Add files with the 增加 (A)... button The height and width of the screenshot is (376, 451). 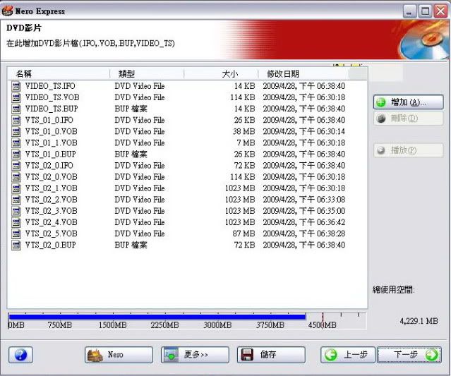pyautogui.click(x=408, y=102)
